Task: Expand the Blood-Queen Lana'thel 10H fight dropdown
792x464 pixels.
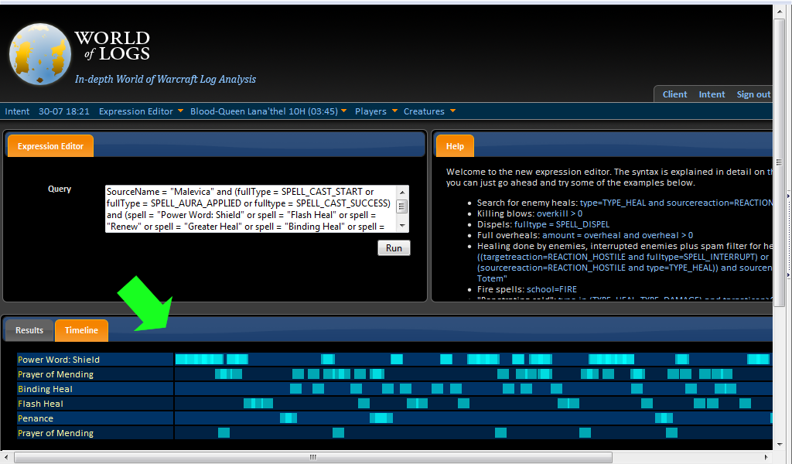Action: tap(268, 111)
